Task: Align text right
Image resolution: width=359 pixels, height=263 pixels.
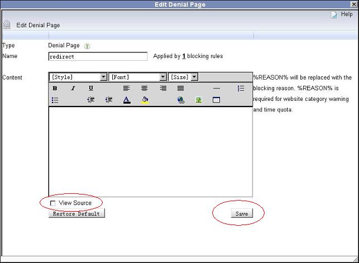Action: tap(163, 88)
